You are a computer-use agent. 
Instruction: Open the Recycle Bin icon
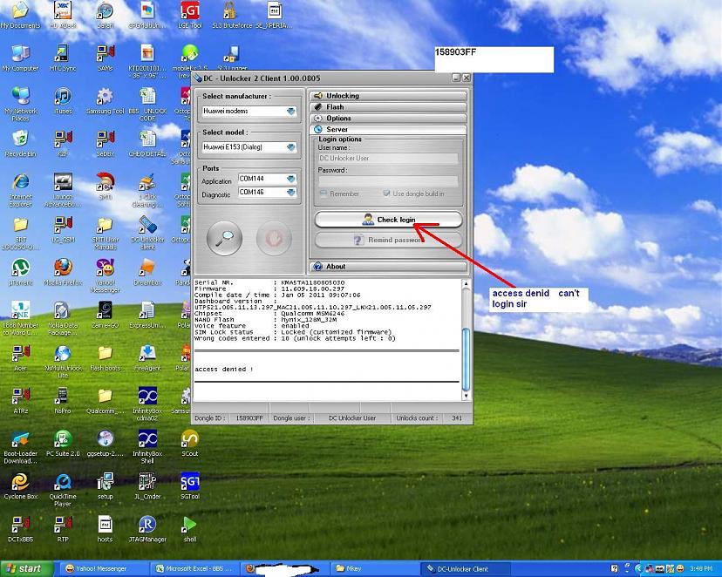20,139
